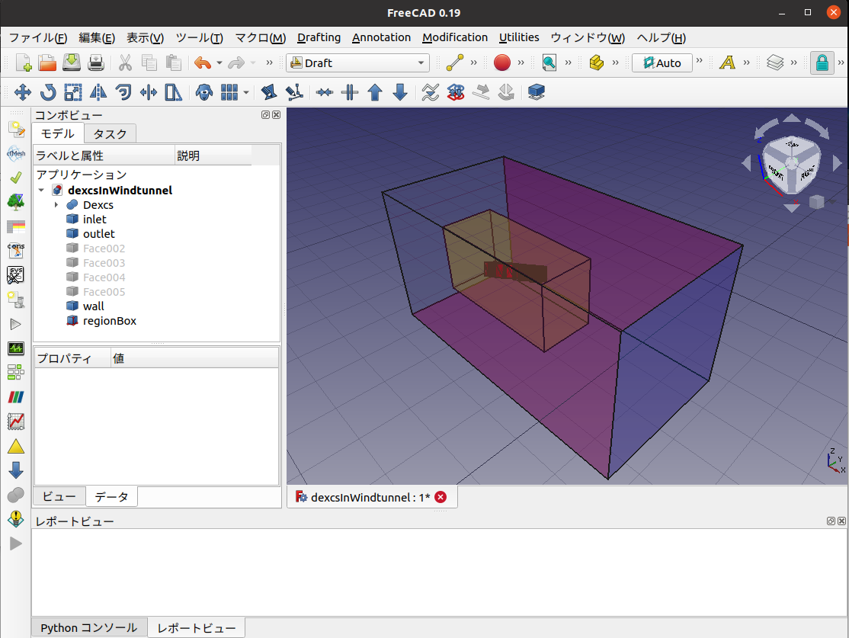
Task: Click the red circle drawing tool
Action: click(501, 63)
